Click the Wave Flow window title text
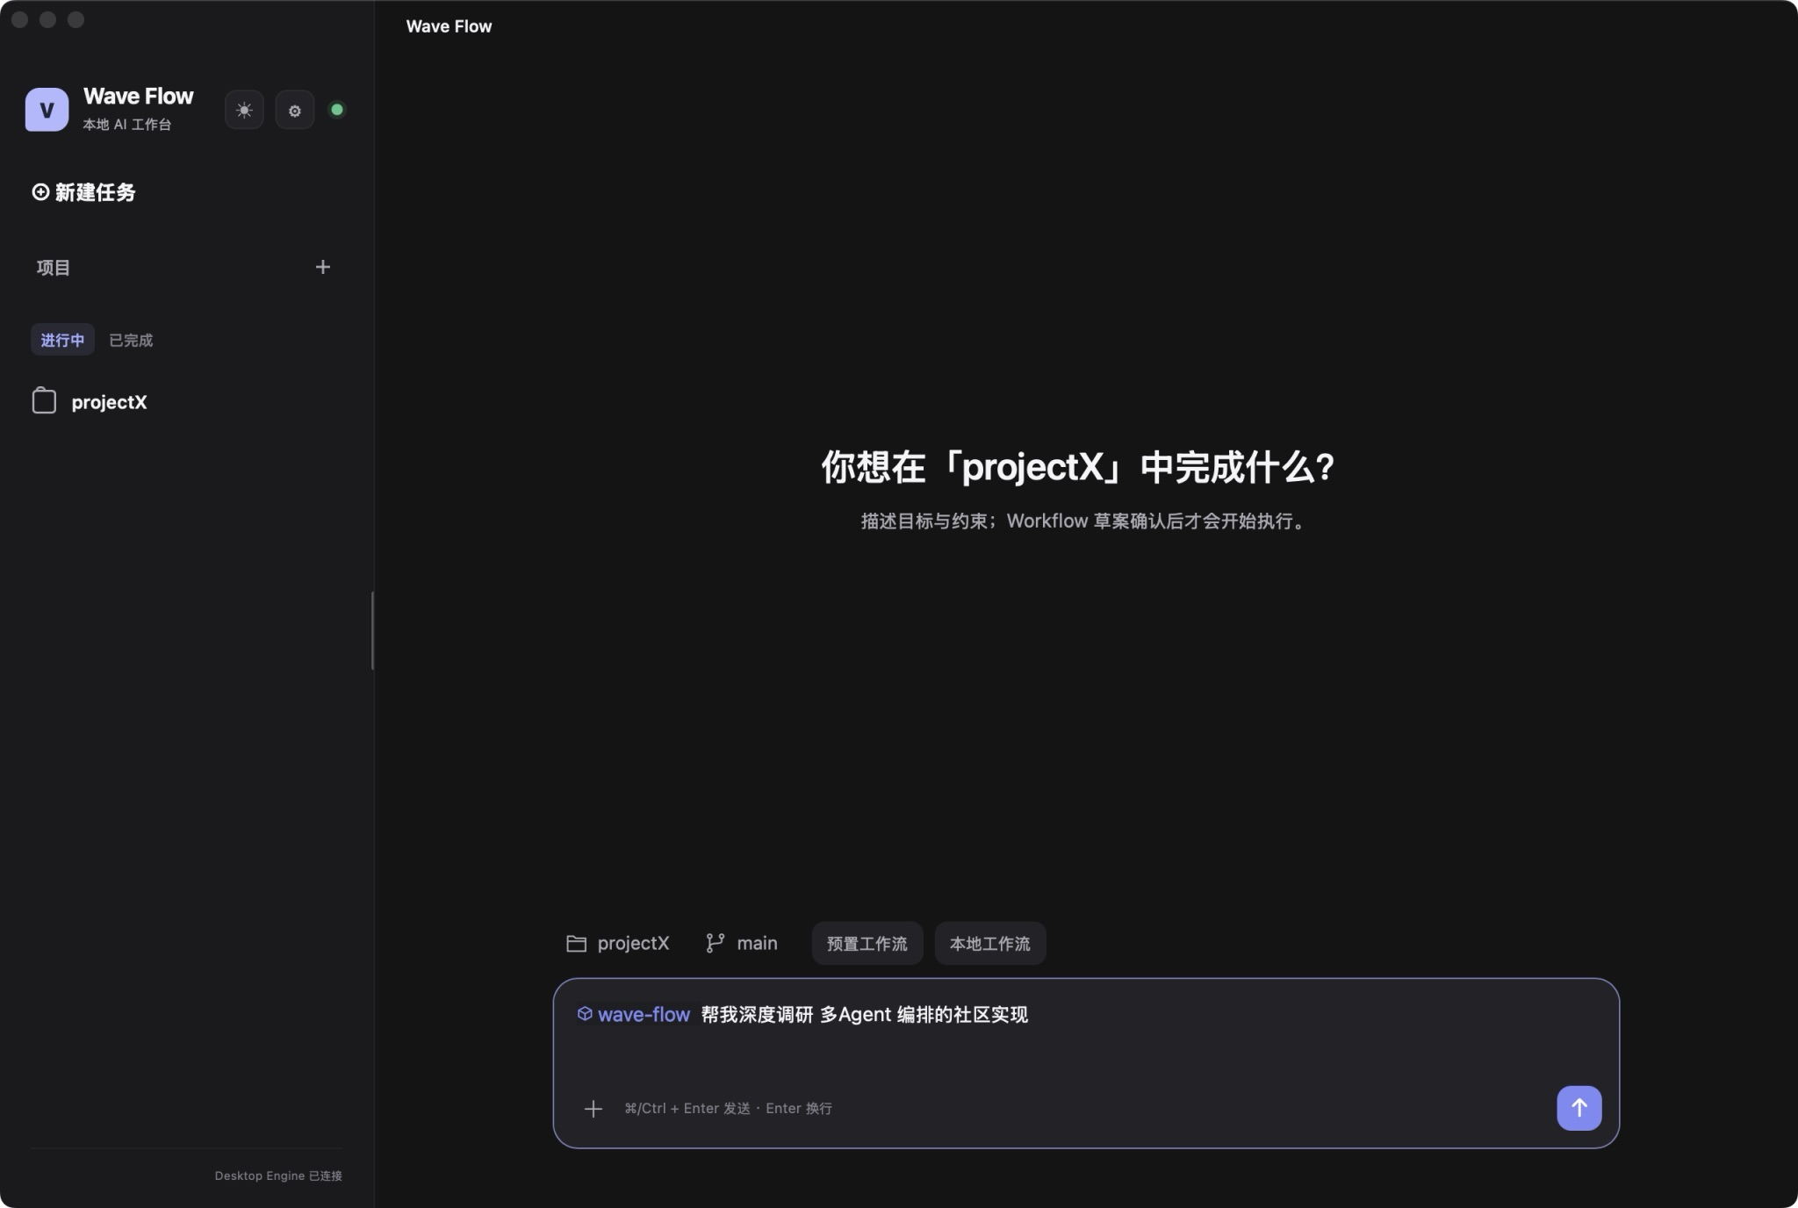This screenshot has height=1208, width=1798. pos(449,26)
